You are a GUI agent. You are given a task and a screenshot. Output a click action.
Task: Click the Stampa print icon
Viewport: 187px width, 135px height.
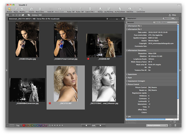pos(100,9)
